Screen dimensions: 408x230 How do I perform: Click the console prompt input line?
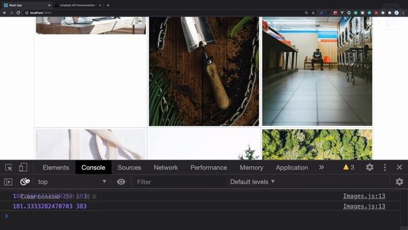coord(203,216)
